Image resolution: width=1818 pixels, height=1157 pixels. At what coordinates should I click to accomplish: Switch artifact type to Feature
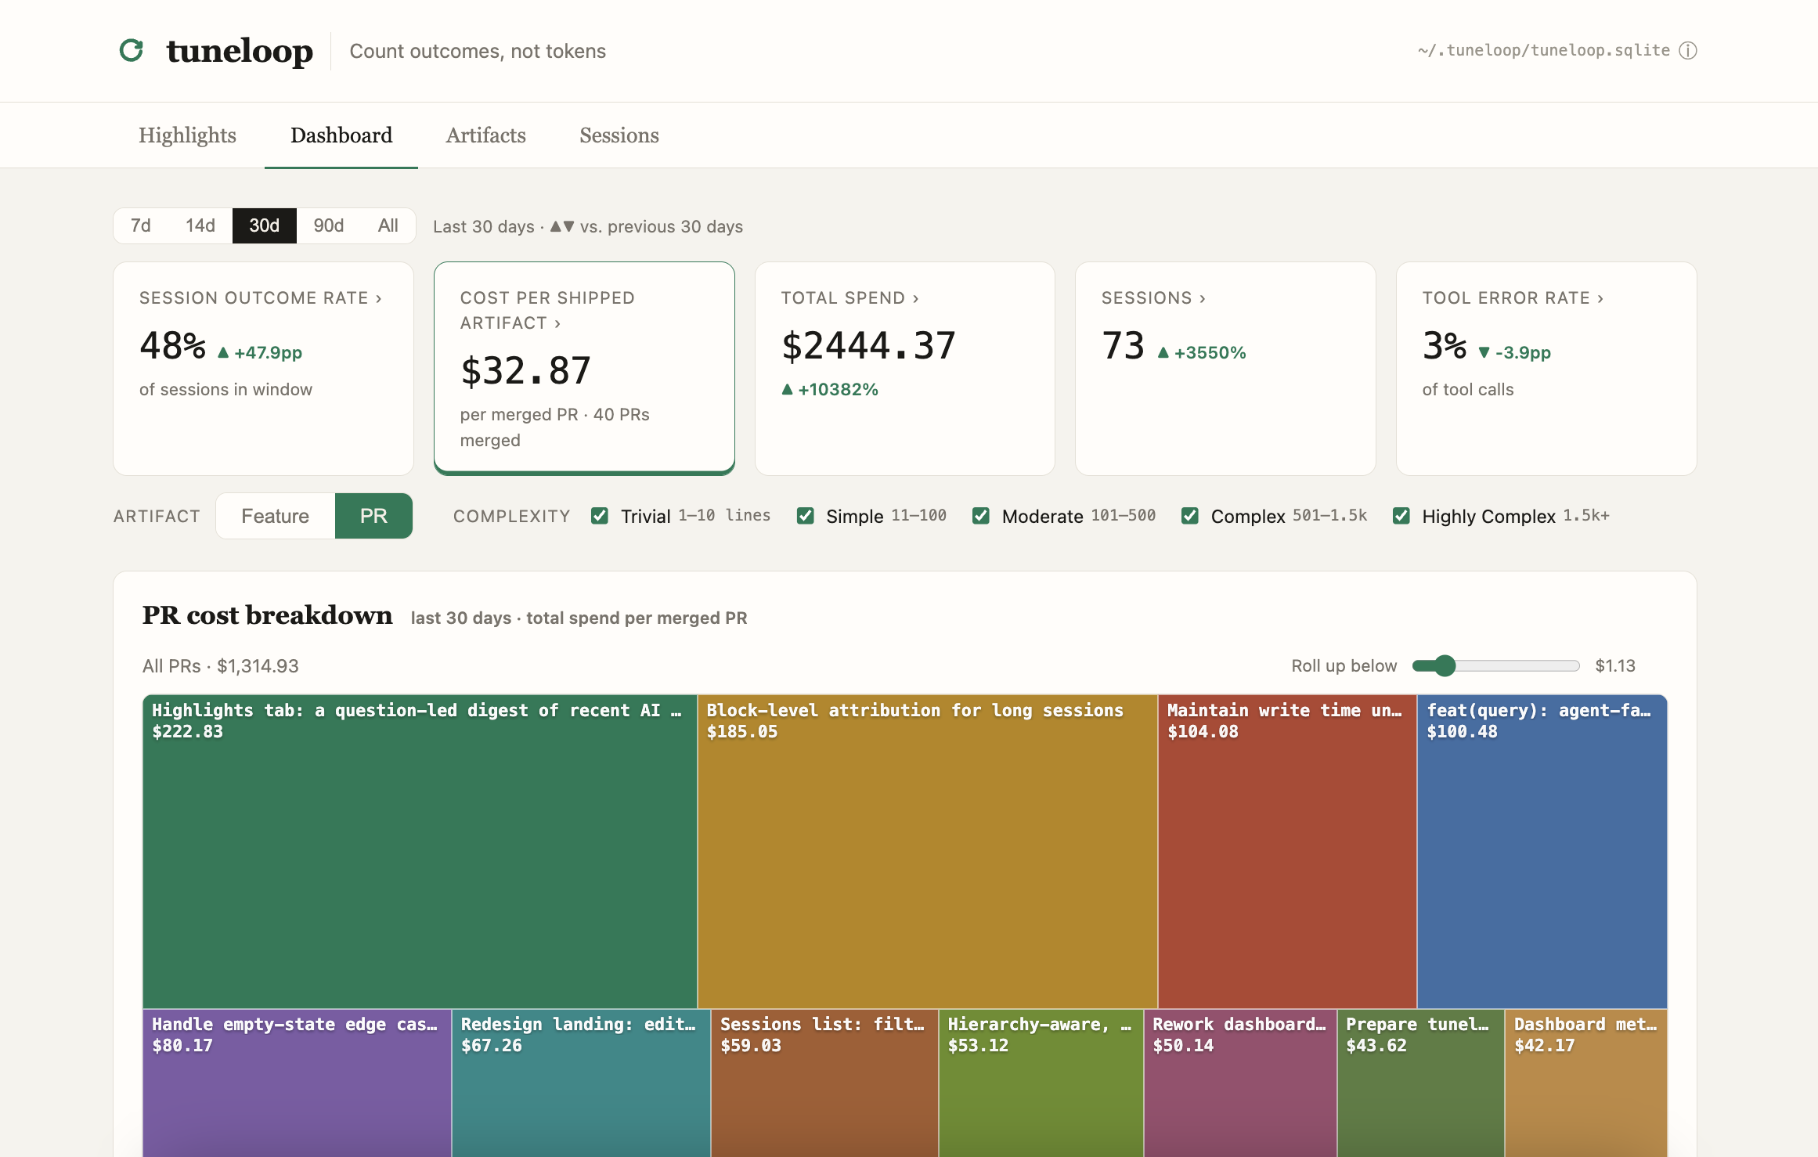[276, 516]
